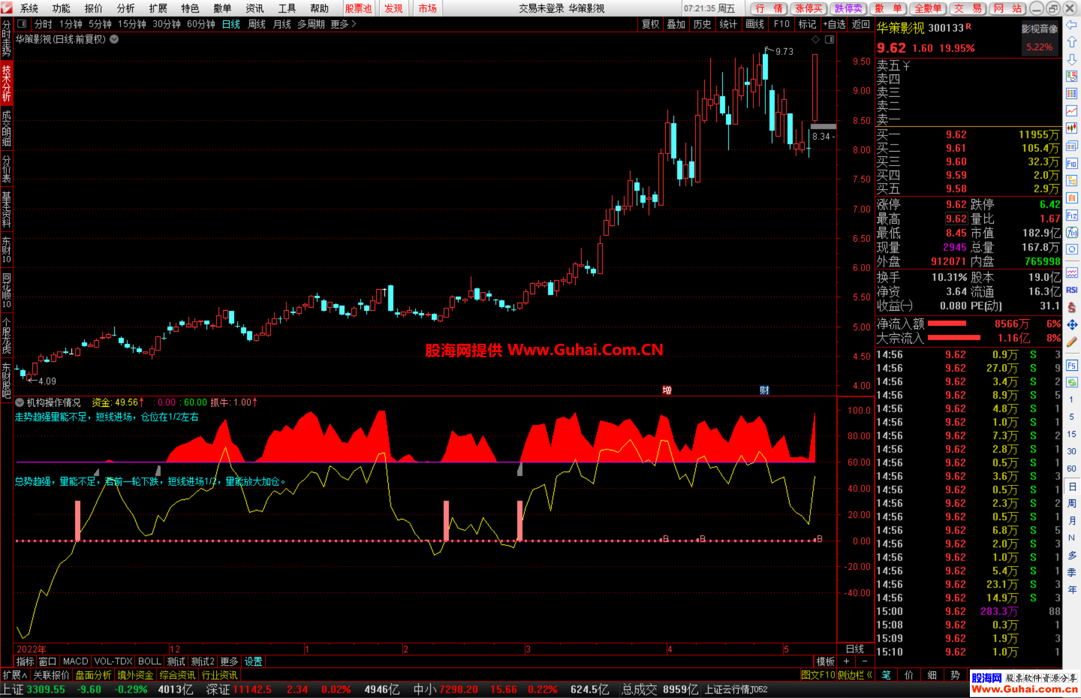Click the diamond icon at chart top-right
The width and height of the screenshot is (1081, 698).
(x=816, y=40)
